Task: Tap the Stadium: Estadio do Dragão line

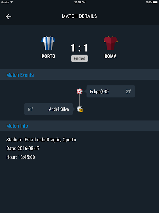Action: (41, 140)
